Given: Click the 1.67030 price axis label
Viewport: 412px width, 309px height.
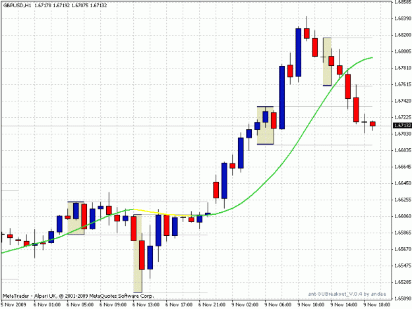Looking at the screenshot, I should 403,134.
